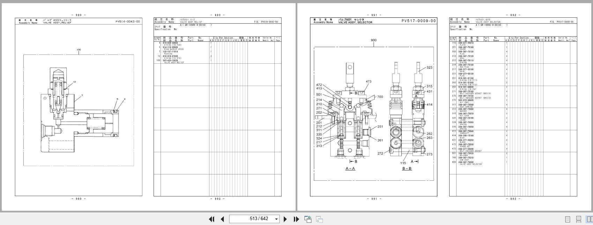Jump to the first page of the document
This screenshot has height=225, width=593.
coord(212,219)
